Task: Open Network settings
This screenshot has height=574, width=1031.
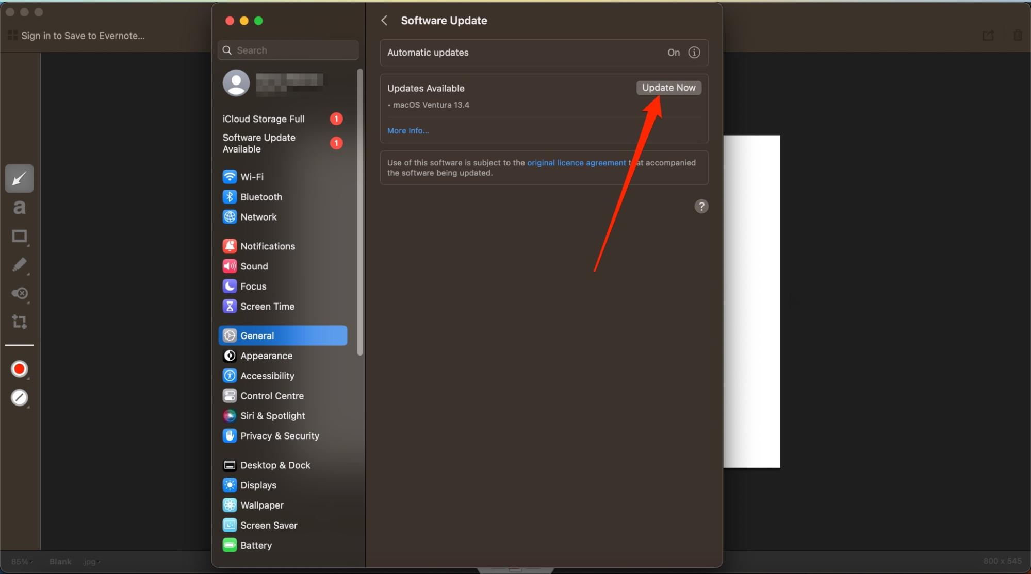Action: [283, 217]
